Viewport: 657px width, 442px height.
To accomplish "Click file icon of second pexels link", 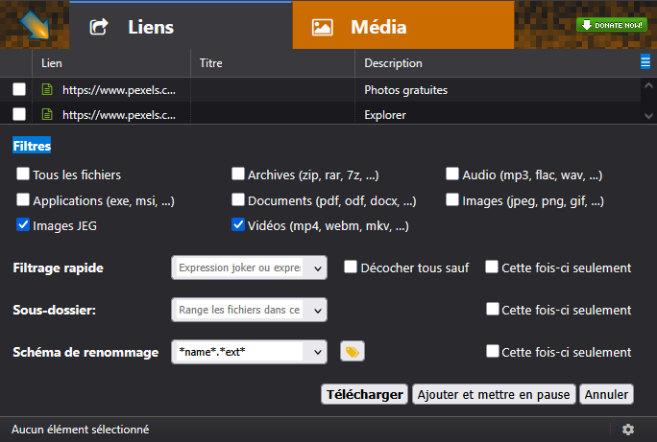I will click(46, 115).
